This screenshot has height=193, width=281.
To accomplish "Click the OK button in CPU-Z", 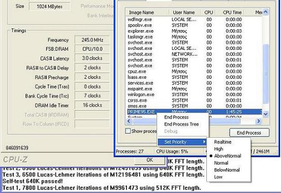I will click(150, 160).
